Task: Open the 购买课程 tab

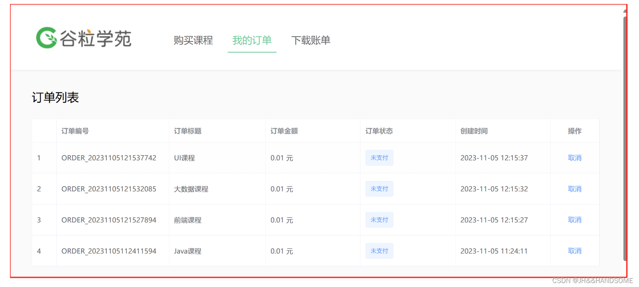Action: 193,40
